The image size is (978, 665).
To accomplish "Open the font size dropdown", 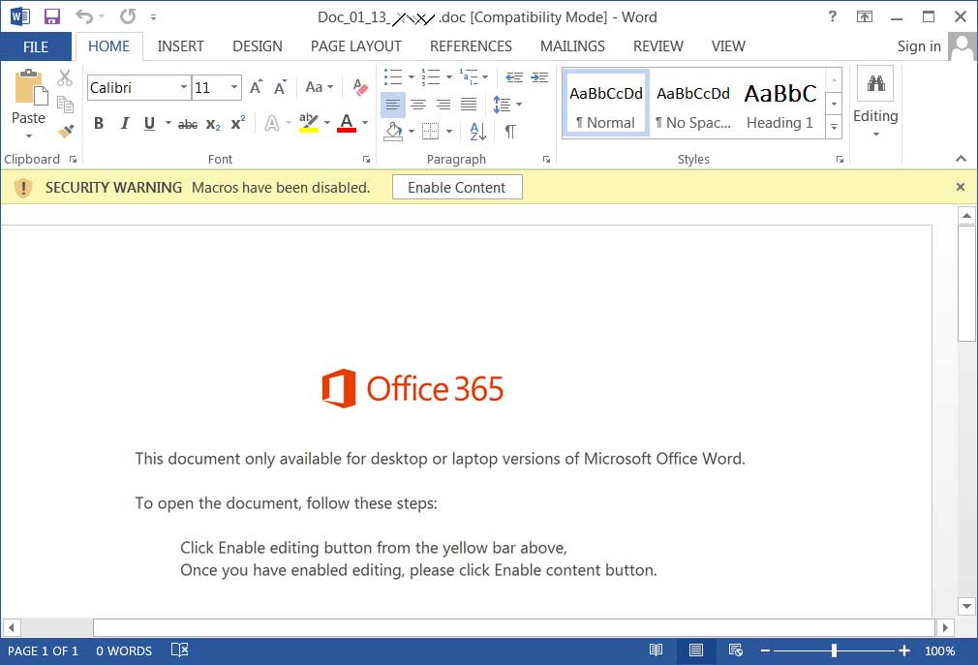I will [x=234, y=87].
